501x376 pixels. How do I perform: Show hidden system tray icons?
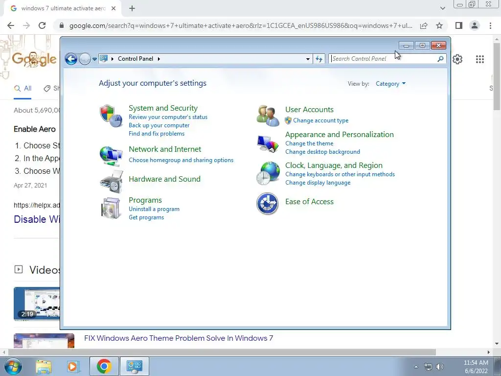(416, 367)
